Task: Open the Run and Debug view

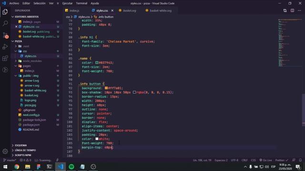Action: [5, 47]
